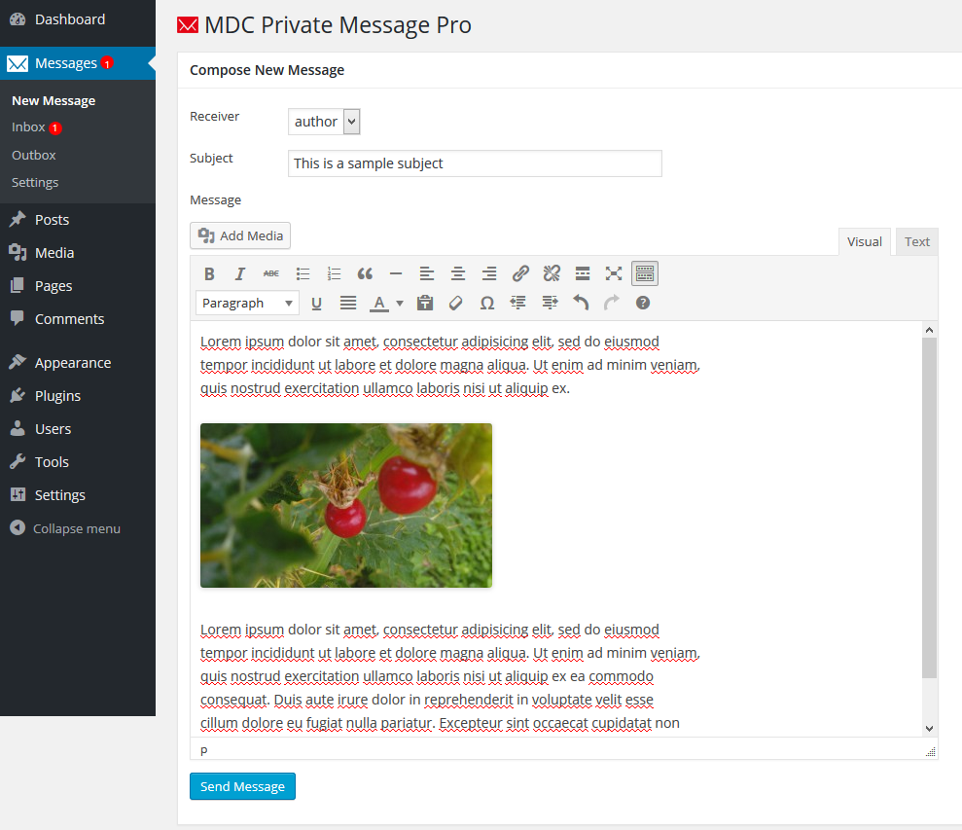
Task: Switch to the Text editor tab
Action: (916, 242)
